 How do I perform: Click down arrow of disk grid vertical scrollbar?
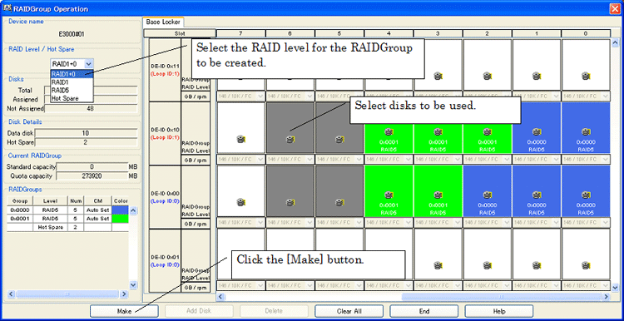[615, 285]
